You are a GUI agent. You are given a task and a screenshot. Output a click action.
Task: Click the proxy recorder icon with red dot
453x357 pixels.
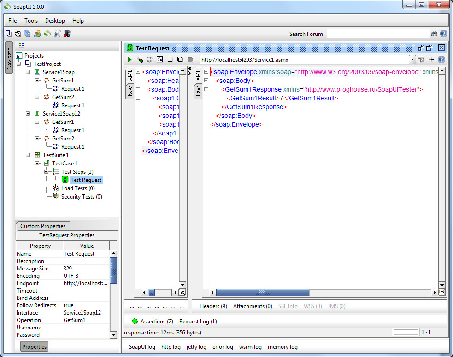(x=67, y=34)
